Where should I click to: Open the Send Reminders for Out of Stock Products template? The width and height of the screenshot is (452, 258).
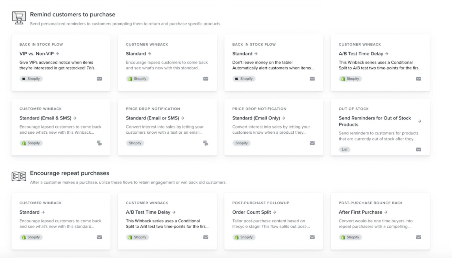coord(375,121)
